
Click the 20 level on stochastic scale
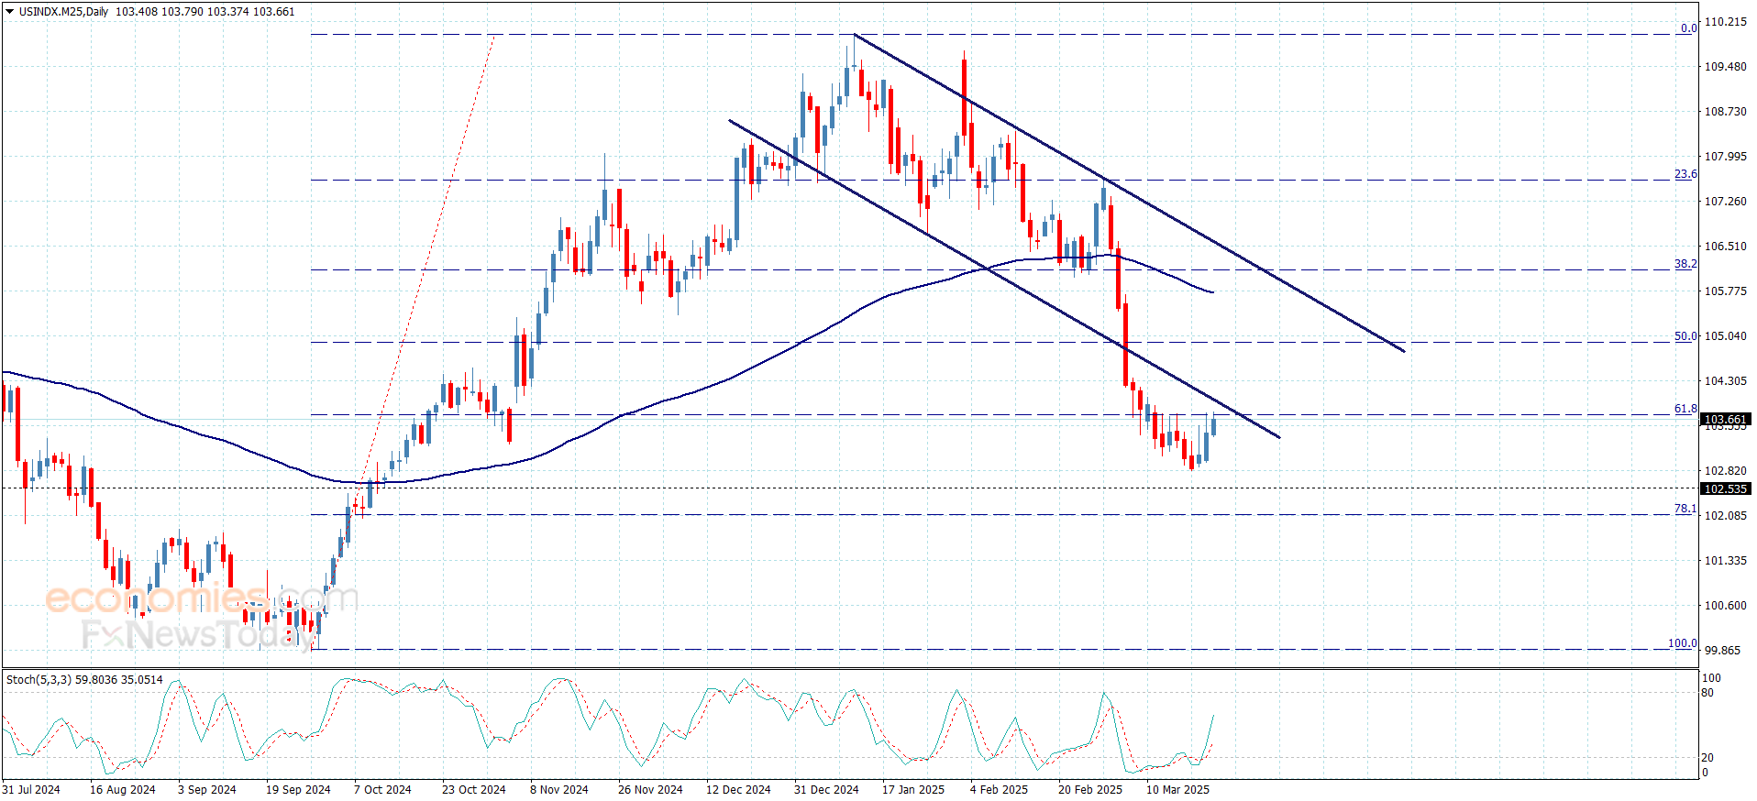(1707, 758)
